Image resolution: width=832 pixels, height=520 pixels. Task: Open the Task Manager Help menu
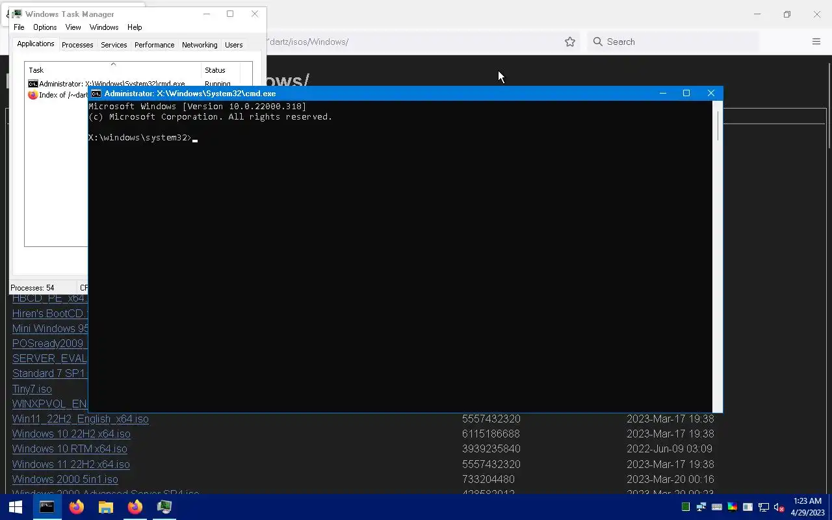135,27
